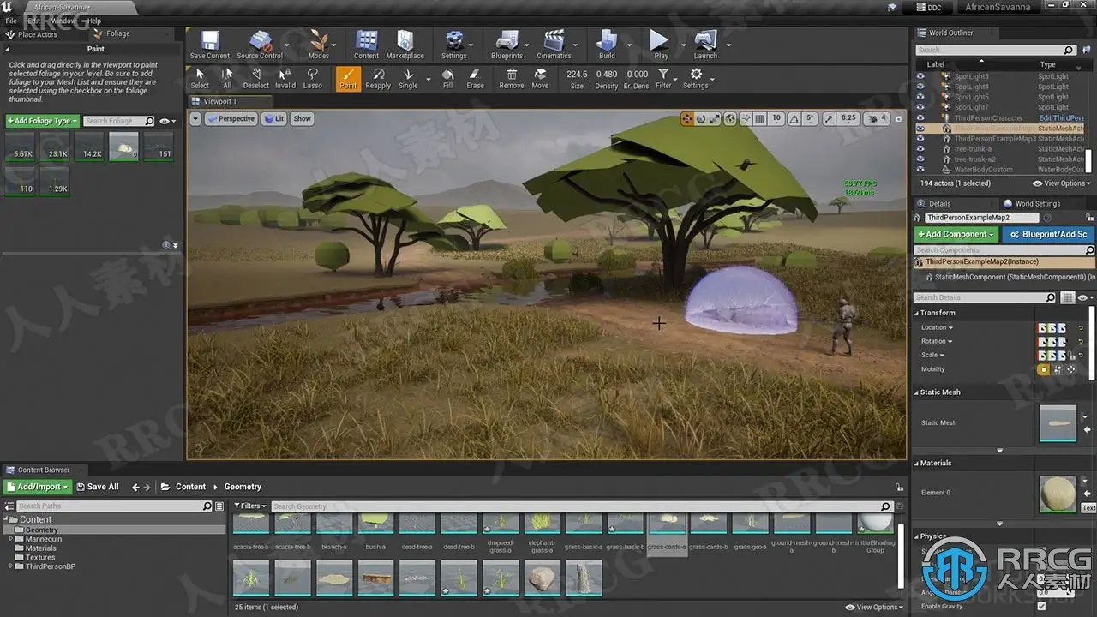
Task: Switch to the World Settings tab
Action: coord(1037,204)
